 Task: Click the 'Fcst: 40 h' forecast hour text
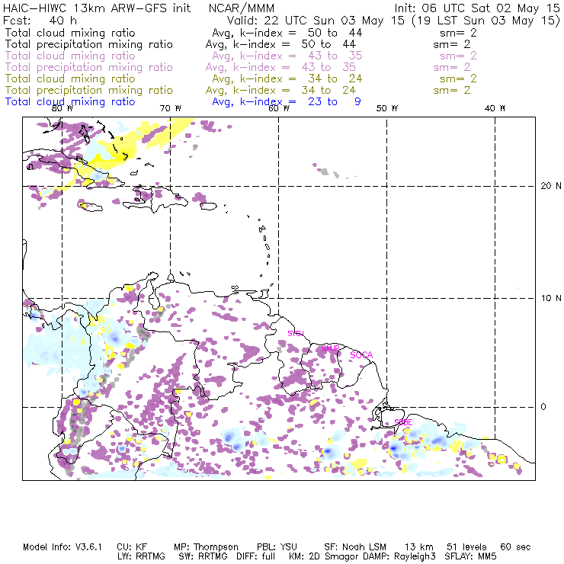click(x=40, y=20)
